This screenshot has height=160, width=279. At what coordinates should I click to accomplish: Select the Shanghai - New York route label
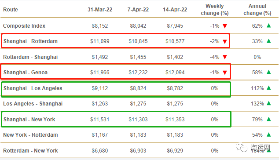pyautogui.click(x=29, y=119)
